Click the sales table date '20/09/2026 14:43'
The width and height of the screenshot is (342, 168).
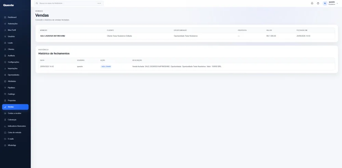pos(303,36)
